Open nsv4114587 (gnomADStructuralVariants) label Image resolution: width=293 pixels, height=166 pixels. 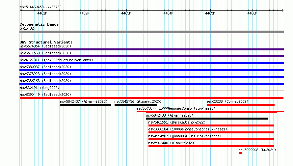(185, 136)
